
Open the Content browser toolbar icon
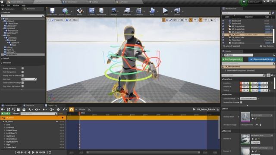point(91,10)
